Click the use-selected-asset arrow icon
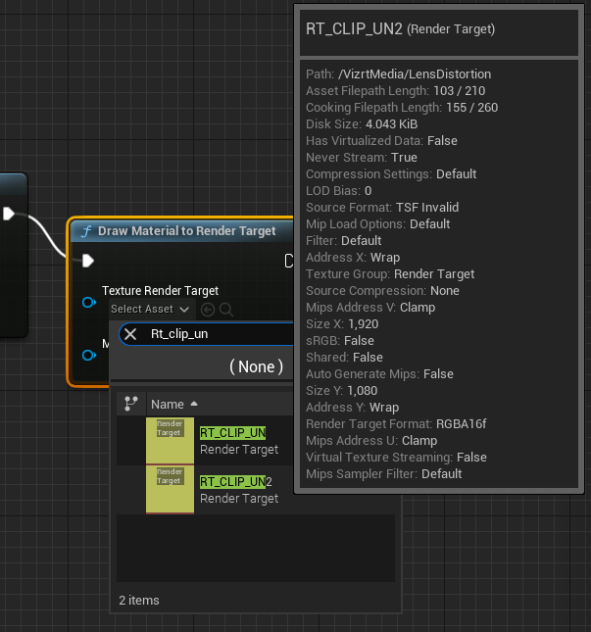The height and width of the screenshot is (632, 591). [208, 310]
